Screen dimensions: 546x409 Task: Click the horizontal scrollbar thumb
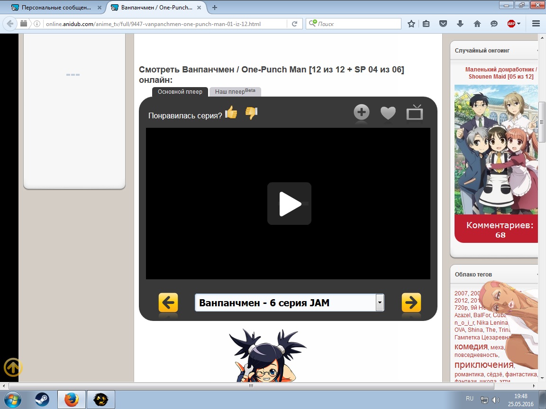pos(251,386)
